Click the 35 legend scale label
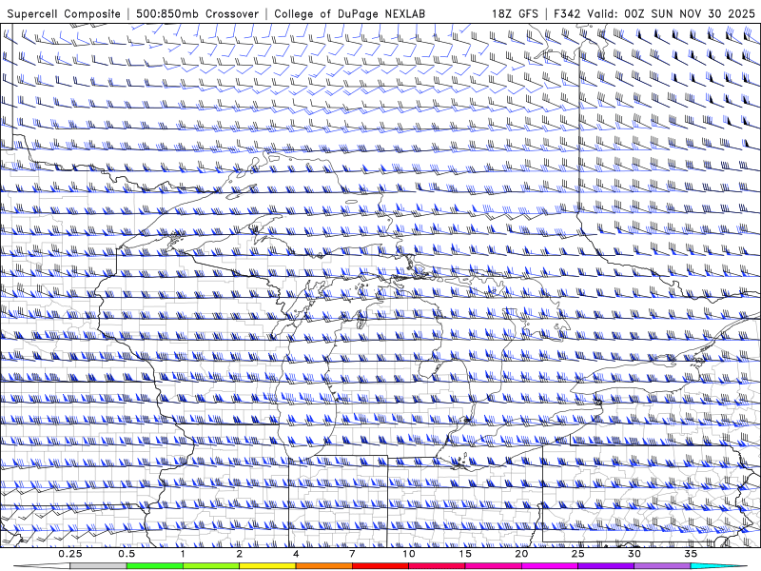 [691, 554]
